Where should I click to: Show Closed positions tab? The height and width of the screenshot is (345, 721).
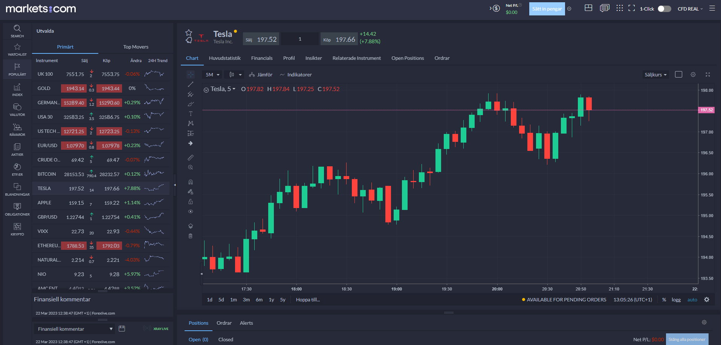[226, 339]
